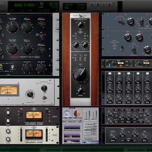Screen dimensions: 152x152
Task: Adjust Fairchild Right Output knob
Action: (x=41, y=68)
